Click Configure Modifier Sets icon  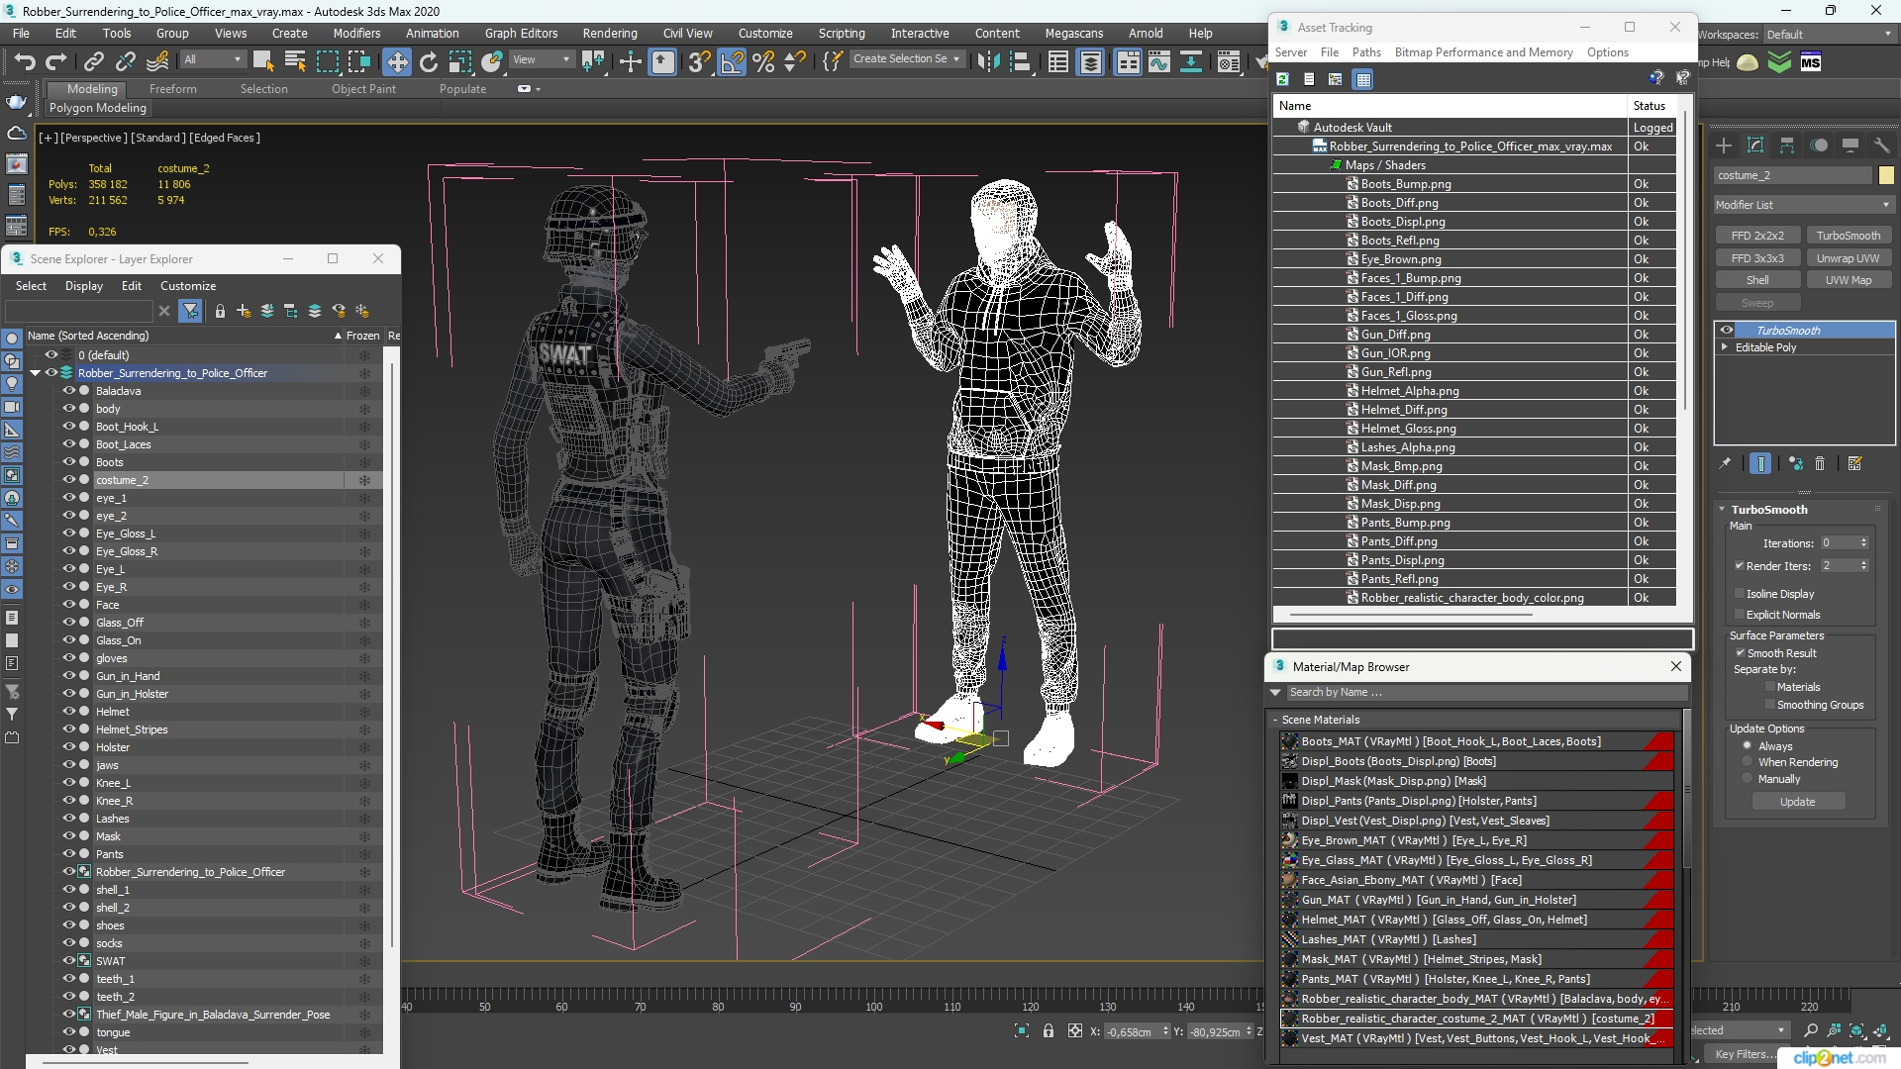coord(1855,463)
